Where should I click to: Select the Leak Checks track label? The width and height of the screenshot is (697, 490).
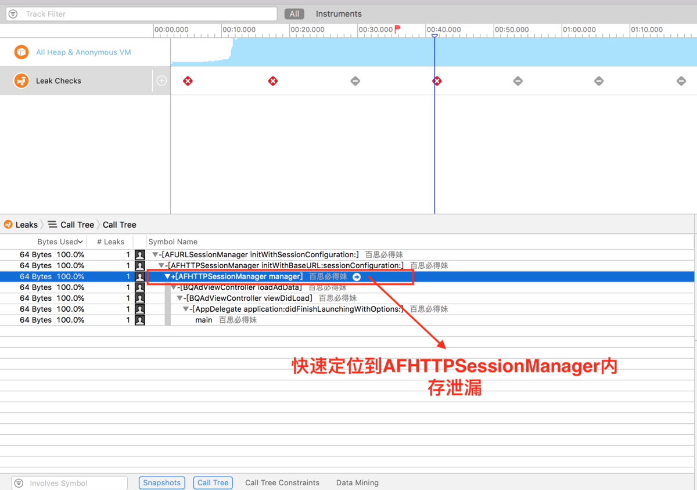point(59,81)
